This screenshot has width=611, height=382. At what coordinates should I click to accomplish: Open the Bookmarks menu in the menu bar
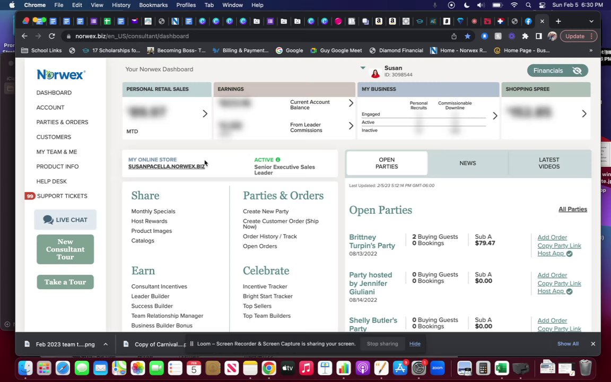pyautogui.click(x=153, y=5)
